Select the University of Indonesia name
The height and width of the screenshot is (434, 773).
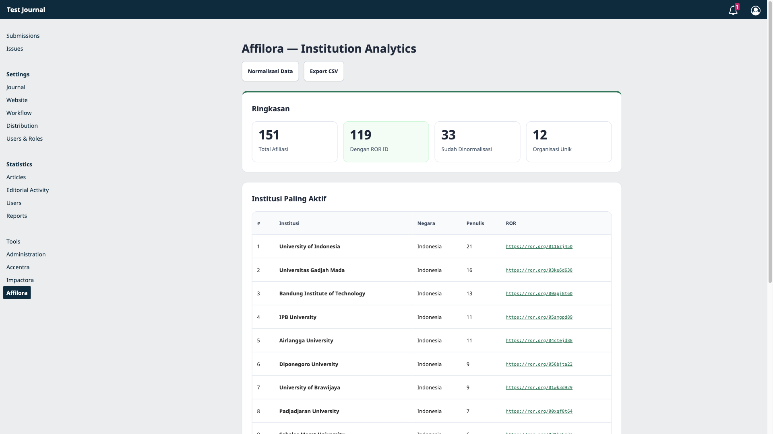pos(310,247)
